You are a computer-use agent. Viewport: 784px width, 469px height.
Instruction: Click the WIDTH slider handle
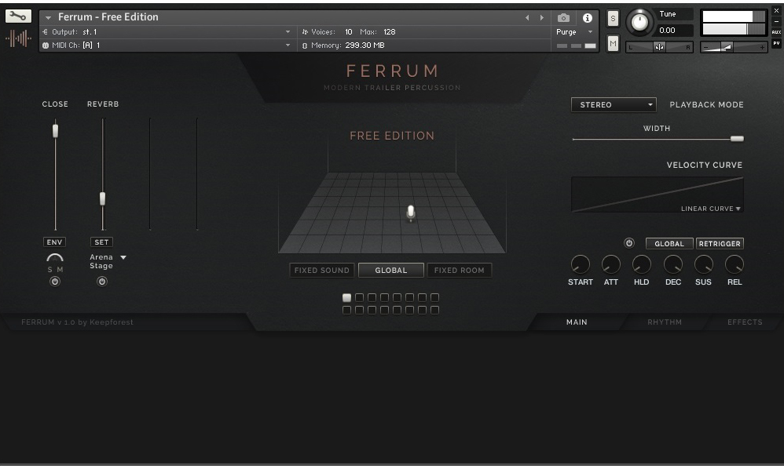(x=737, y=139)
